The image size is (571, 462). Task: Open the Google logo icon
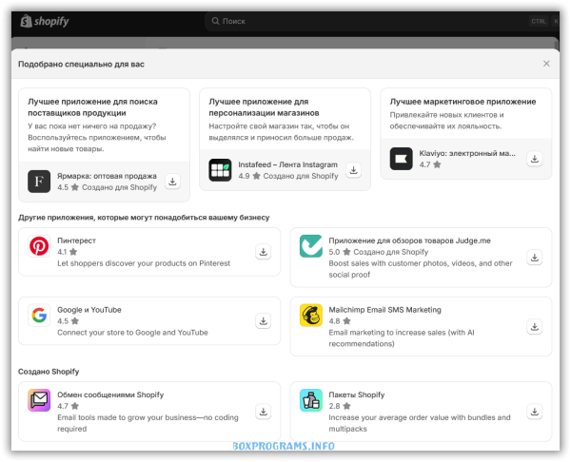tap(39, 315)
